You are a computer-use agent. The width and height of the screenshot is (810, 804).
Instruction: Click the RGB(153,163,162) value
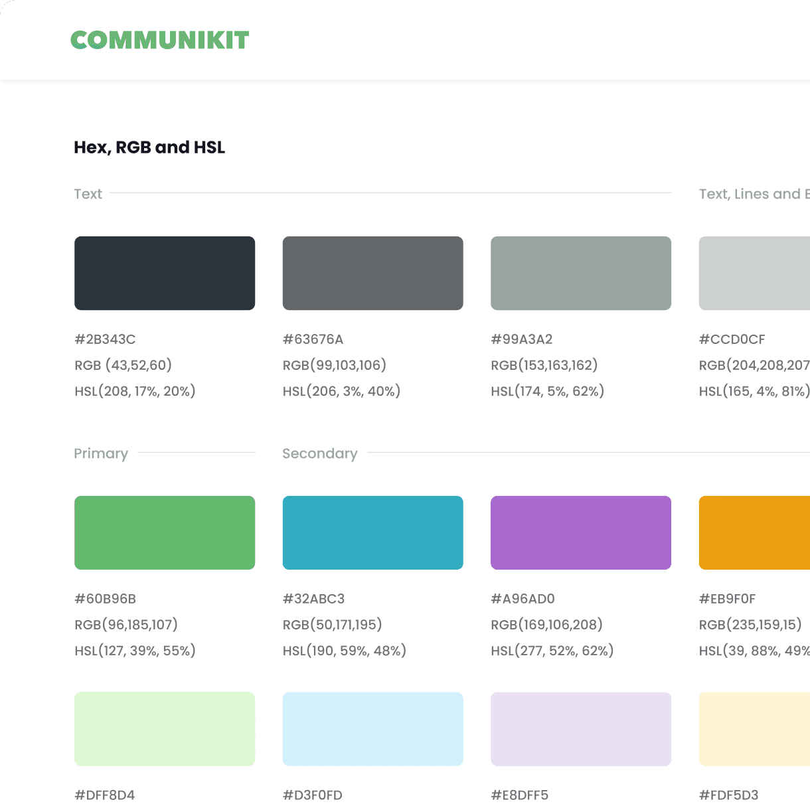pyautogui.click(x=544, y=365)
